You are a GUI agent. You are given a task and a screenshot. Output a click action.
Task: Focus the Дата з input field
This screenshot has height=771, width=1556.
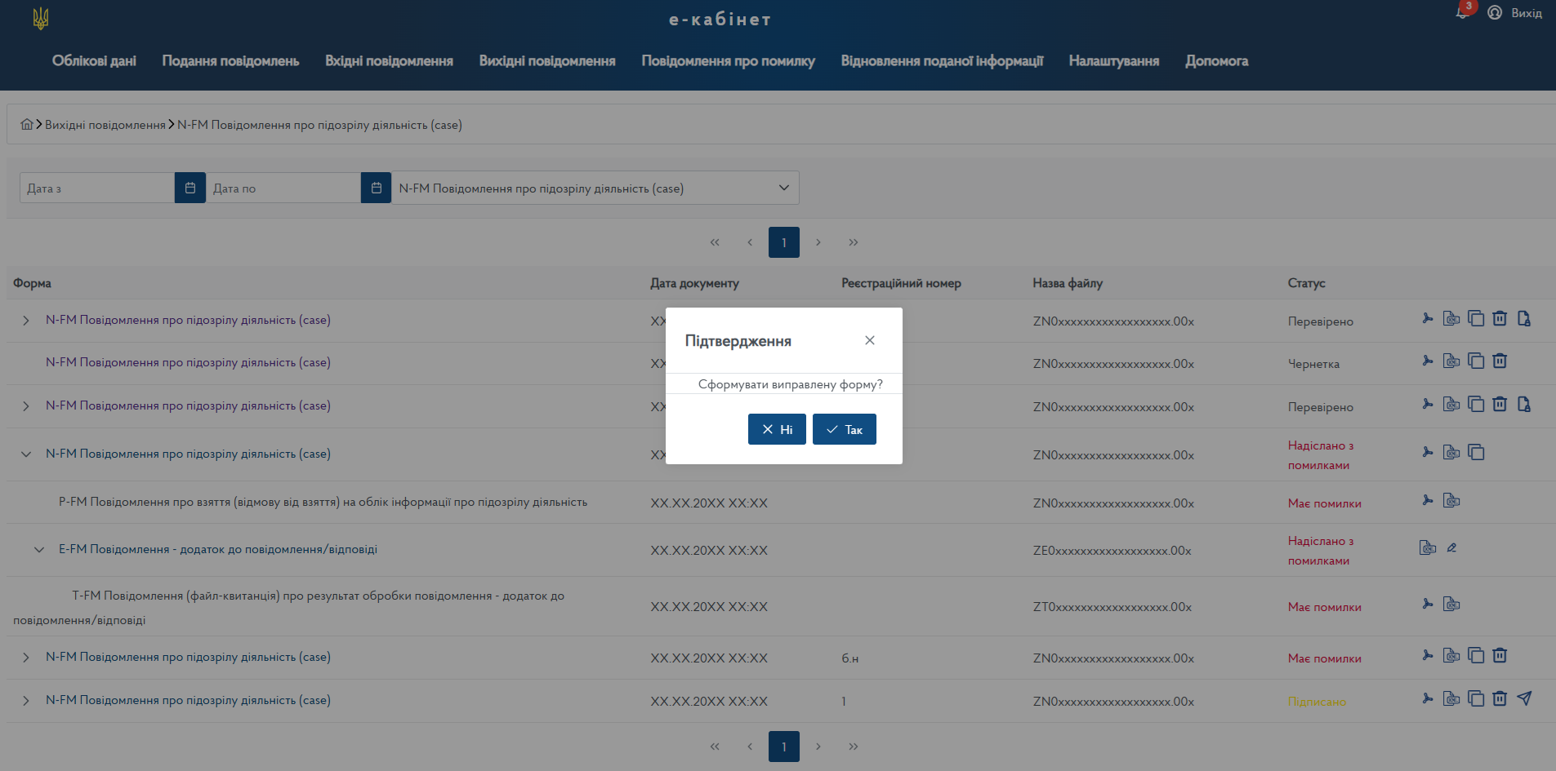(x=97, y=188)
